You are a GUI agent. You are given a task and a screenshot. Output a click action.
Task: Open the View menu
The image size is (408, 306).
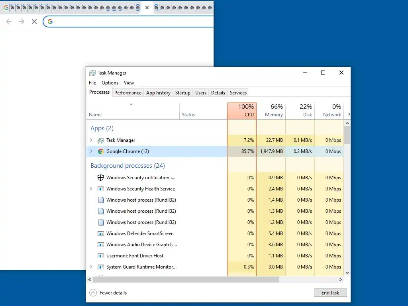[129, 83]
